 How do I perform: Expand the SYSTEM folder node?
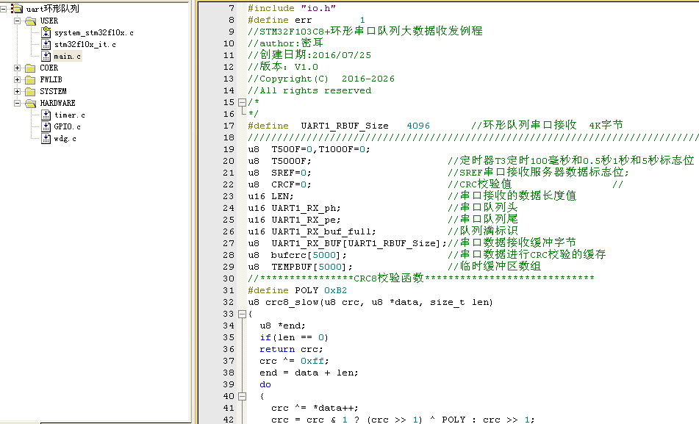pos(16,91)
